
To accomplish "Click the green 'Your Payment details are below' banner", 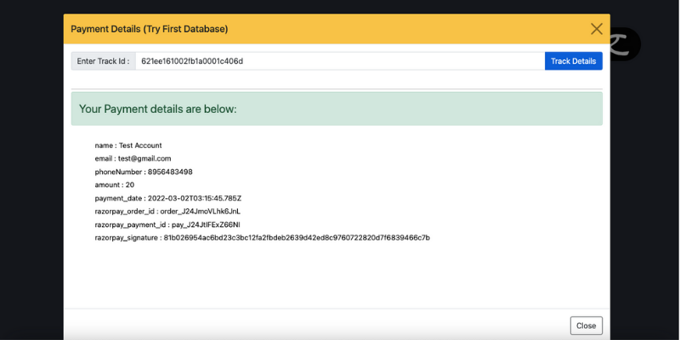I will tap(337, 109).
